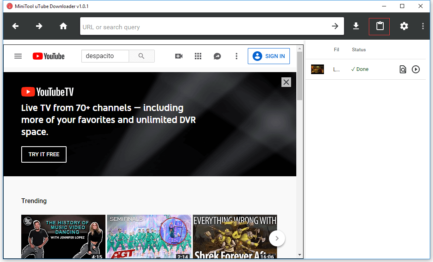Open the YouTube apps grid
Screen dimensions: 433x262
(x=198, y=56)
